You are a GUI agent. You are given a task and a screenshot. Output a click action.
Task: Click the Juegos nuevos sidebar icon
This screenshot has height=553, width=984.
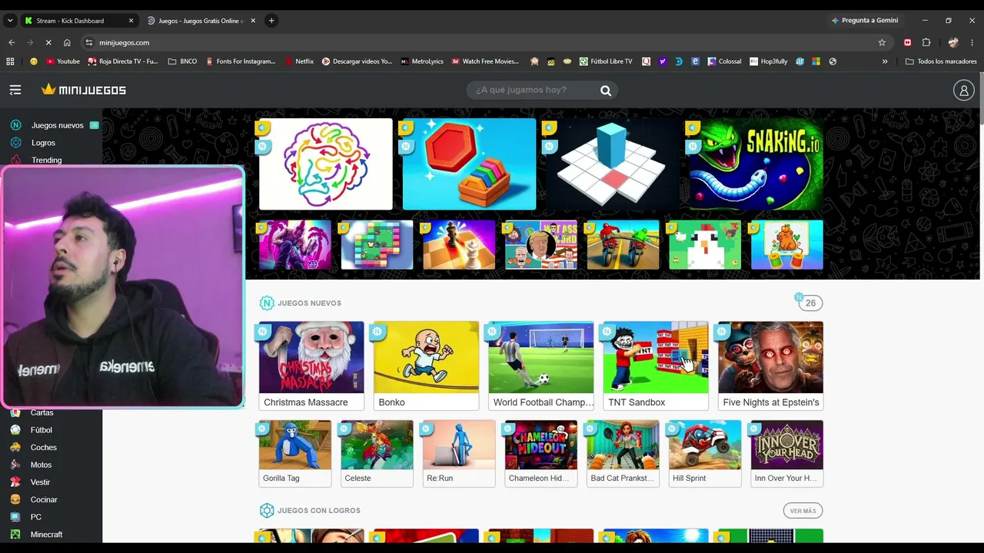15,125
